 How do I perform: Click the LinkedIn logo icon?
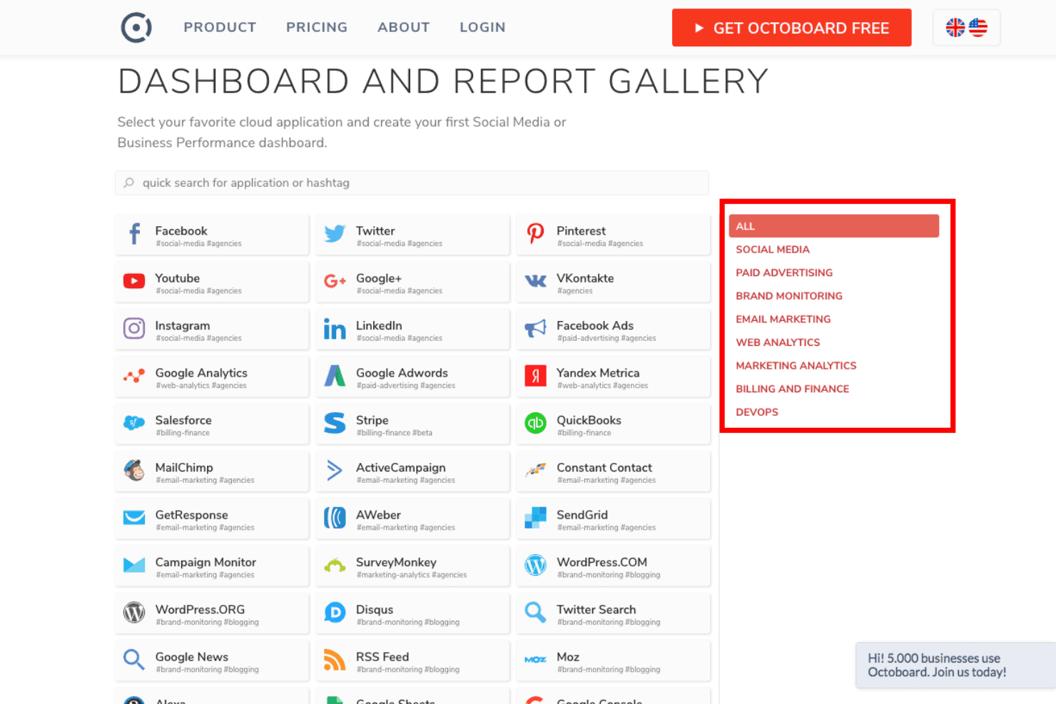pyautogui.click(x=335, y=328)
